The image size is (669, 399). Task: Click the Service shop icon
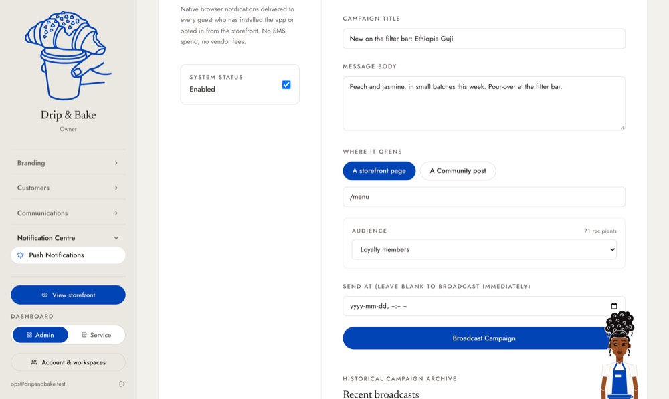click(84, 335)
